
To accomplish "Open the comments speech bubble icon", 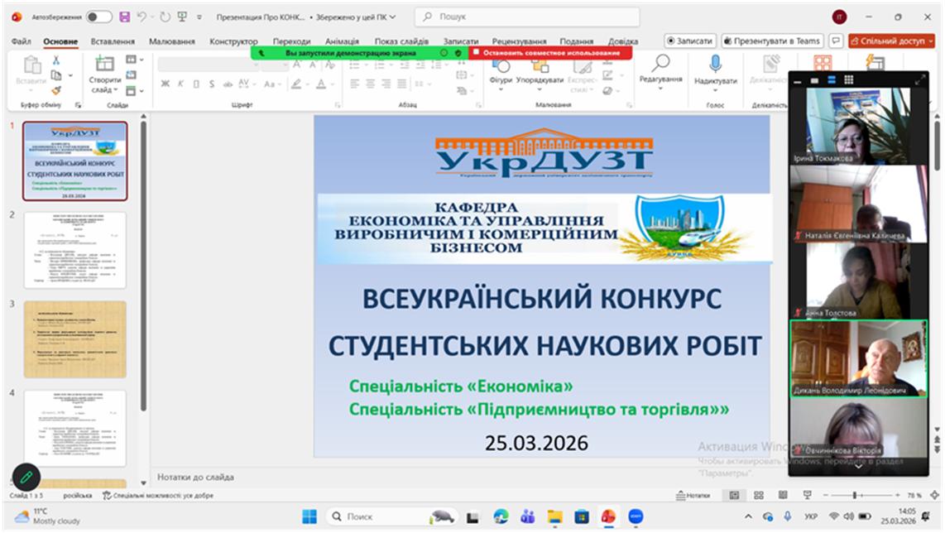I will pyautogui.click(x=836, y=41).
